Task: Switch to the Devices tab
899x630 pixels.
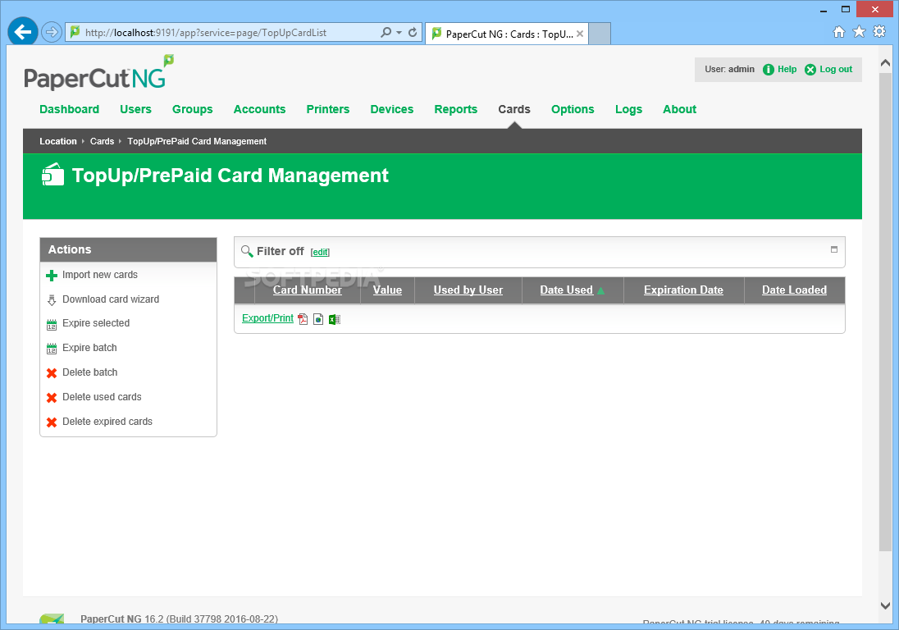Action: [391, 109]
